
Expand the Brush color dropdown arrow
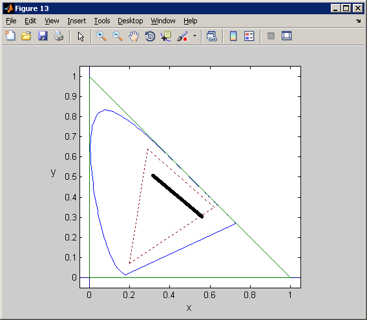(x=194, y=36)
